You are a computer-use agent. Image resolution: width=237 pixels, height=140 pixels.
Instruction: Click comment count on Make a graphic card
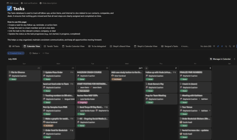(72, 119)
